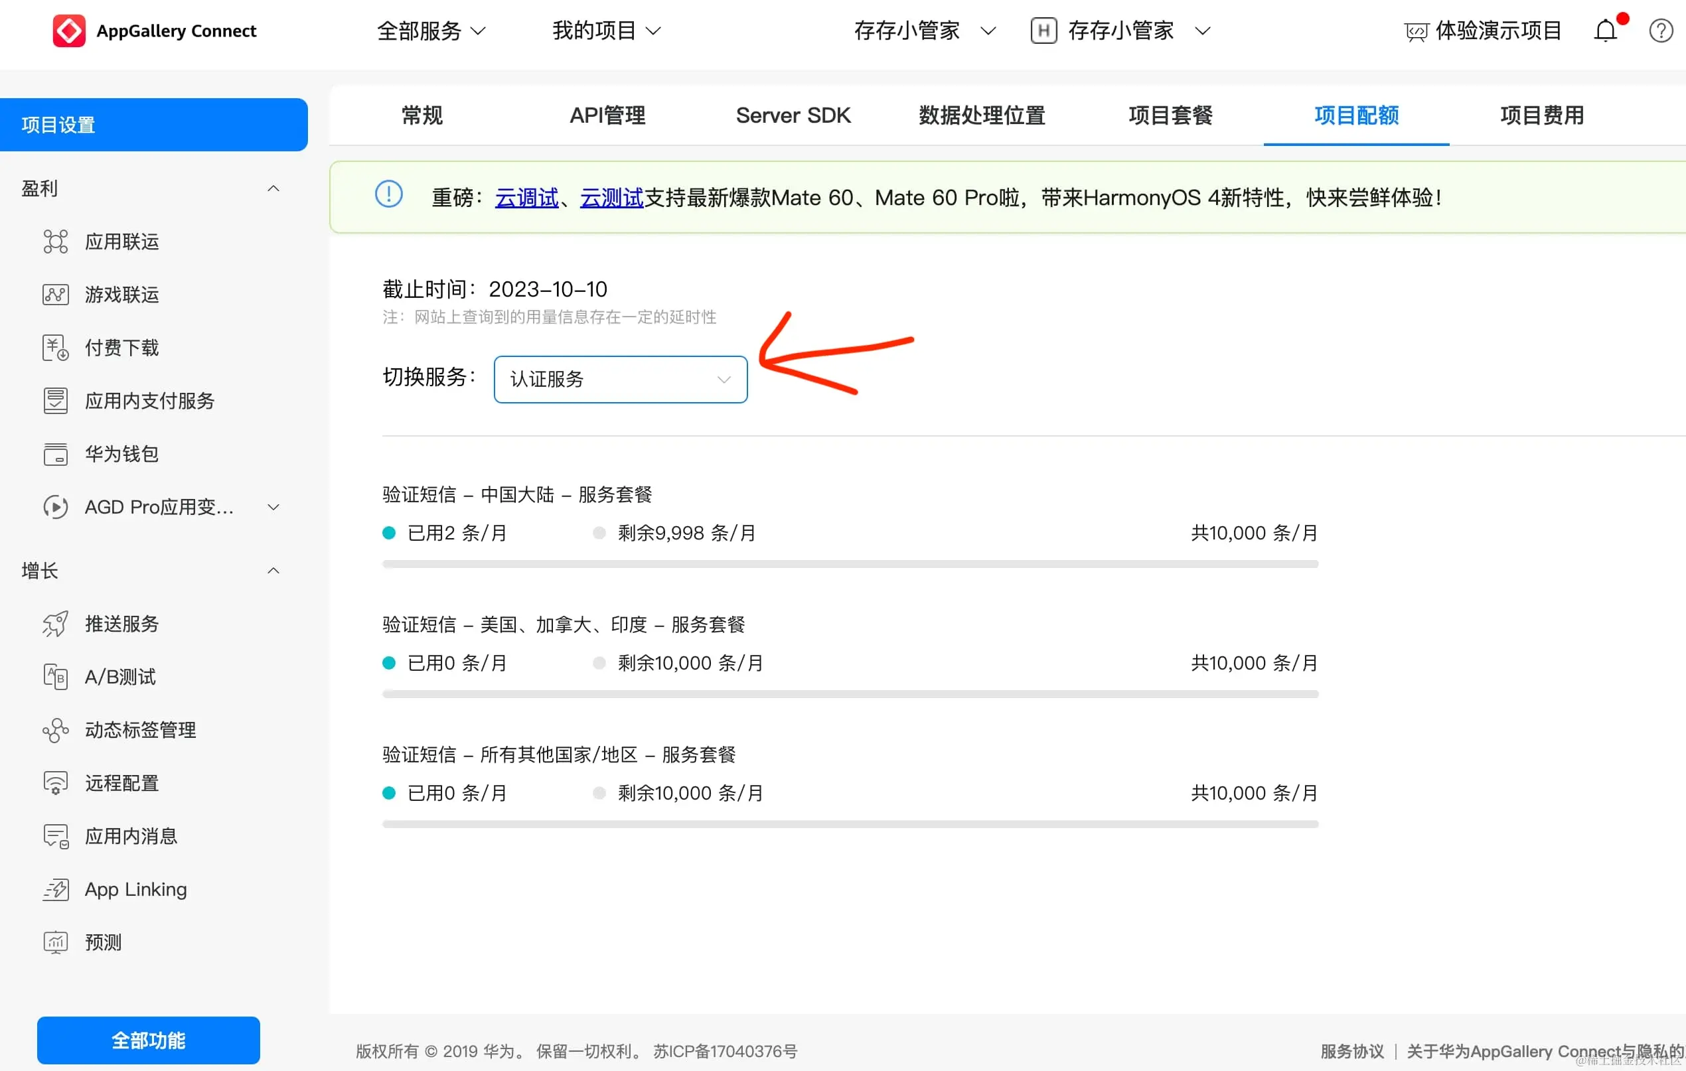Click the AppGallery Connect logo
Viewport: 1686px width, 1071px height.
click(69, 31)
